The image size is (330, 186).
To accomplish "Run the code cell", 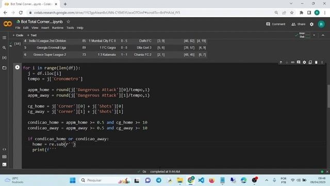I will click(17, 67).
